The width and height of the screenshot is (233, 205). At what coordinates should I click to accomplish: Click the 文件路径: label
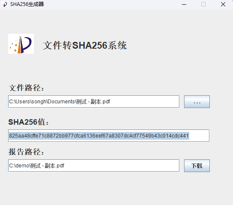pyautogui.click(x=27, y=88)
